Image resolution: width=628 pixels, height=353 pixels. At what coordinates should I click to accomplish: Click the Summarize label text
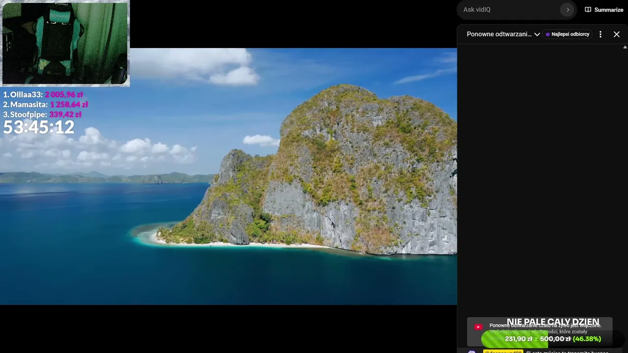[609, 10]
